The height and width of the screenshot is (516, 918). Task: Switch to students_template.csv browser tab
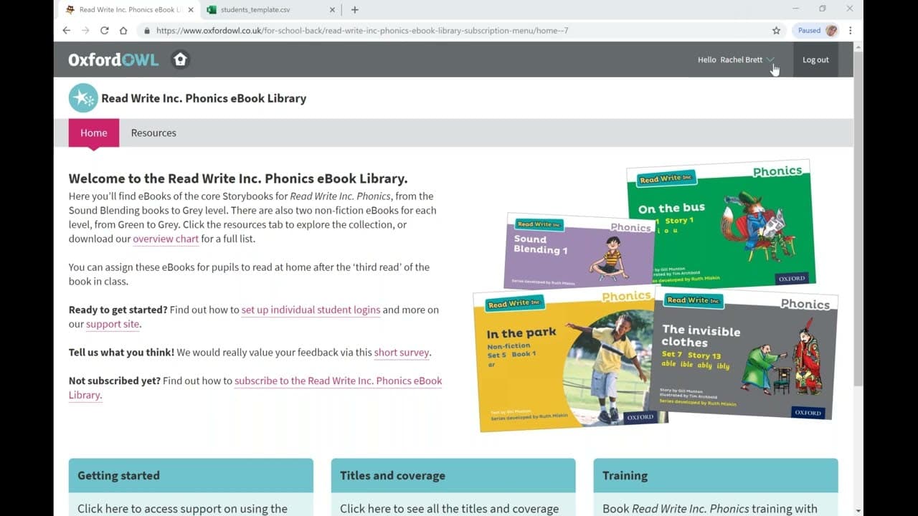point(270,10)
